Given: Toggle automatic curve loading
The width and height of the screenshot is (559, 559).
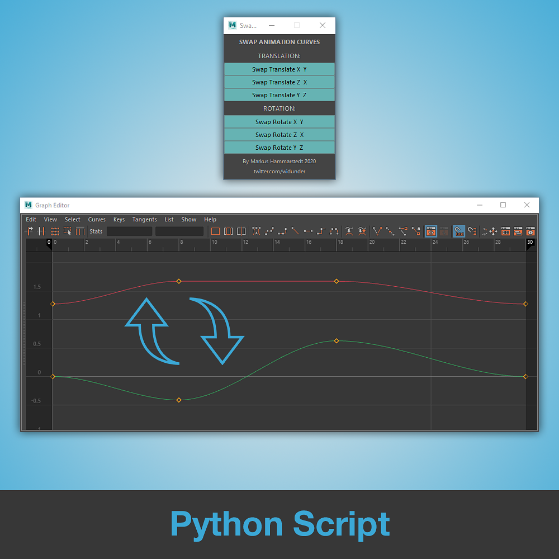Looking at the screenshot, I should (x=430, y=231).
